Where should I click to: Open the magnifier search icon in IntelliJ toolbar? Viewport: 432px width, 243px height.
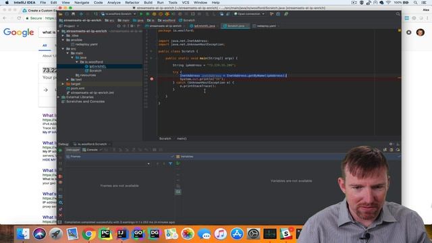coord(398,13)
